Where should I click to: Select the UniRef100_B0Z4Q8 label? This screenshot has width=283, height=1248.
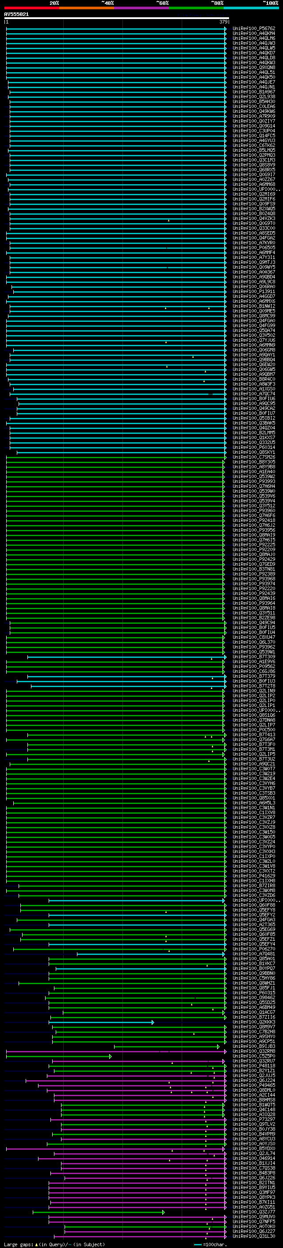pyautogui.click(x=254, y=214)
